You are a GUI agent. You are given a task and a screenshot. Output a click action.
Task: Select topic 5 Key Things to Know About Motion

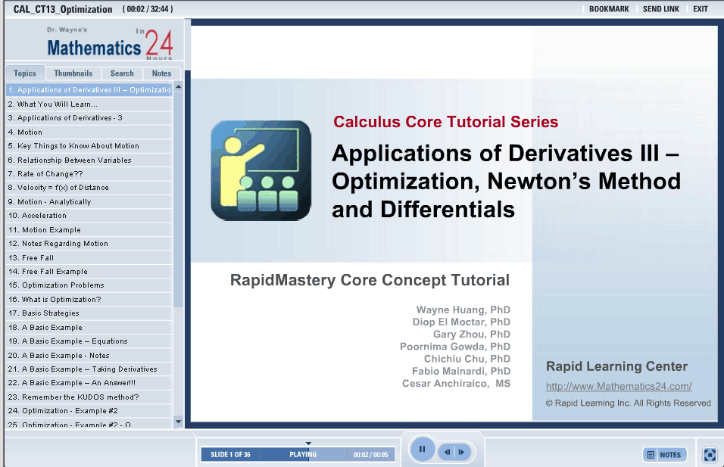pos(89,146)
